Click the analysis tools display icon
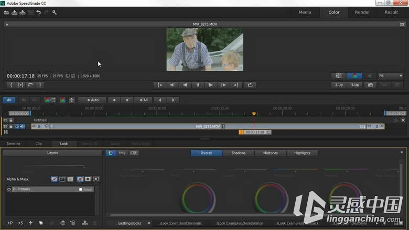409x230 pixels. point(338,76)
